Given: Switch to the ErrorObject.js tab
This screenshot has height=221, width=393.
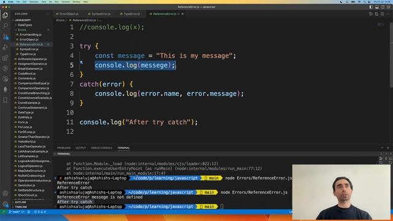Looking at the screenshot, I should pyautogui.click(x=69, y=14).
